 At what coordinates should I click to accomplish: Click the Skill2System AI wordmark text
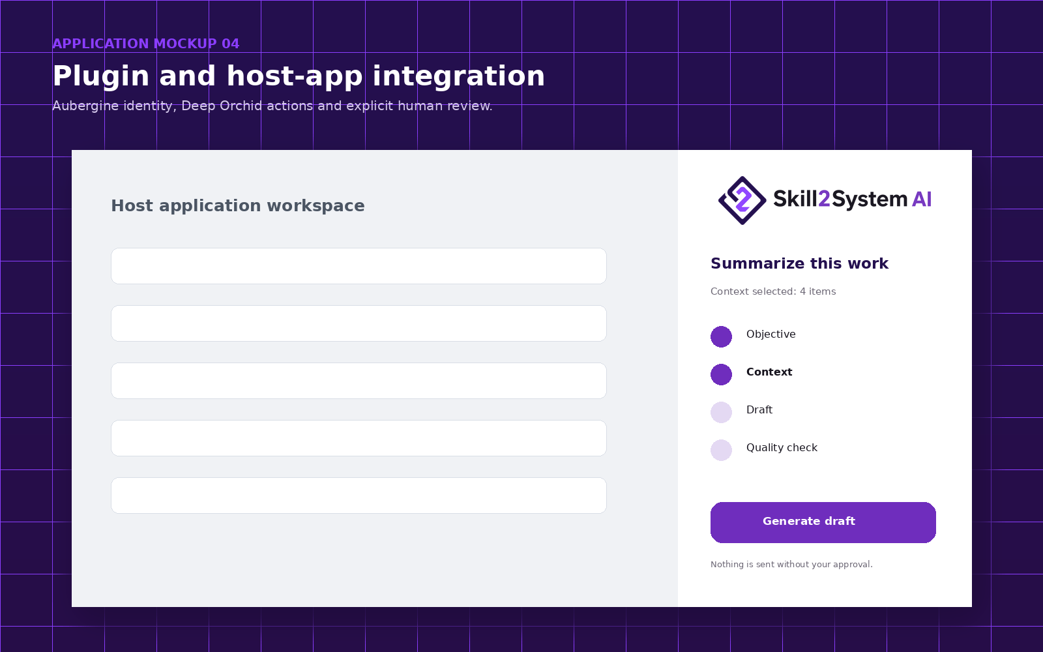[853, 199]
